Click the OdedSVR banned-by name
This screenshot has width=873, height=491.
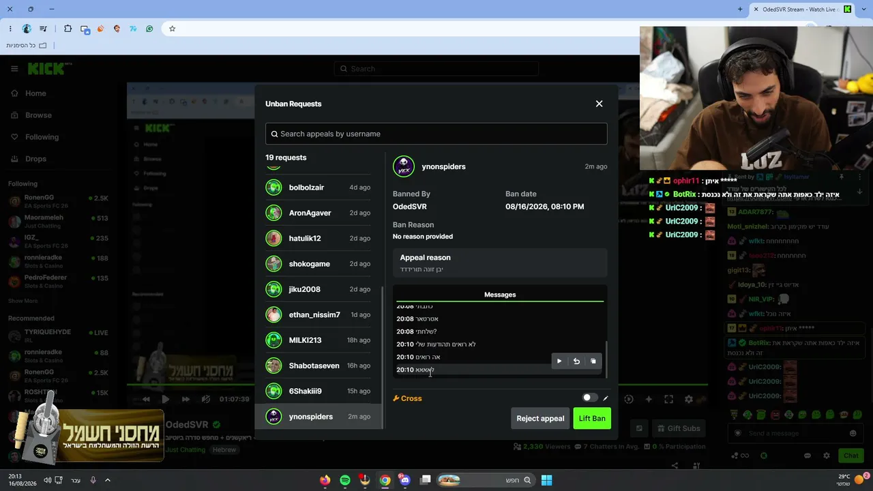coord(410,207)
